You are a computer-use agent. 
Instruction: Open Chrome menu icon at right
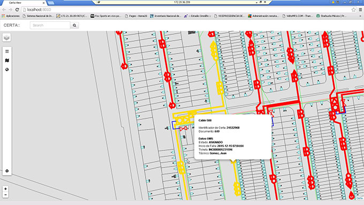tap(360, 10)
